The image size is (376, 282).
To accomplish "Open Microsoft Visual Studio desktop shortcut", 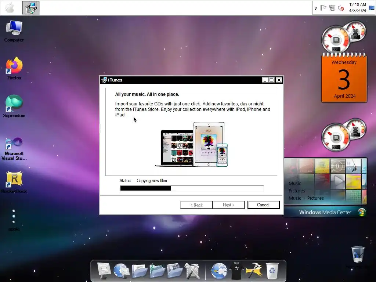I will coord(14,149).
